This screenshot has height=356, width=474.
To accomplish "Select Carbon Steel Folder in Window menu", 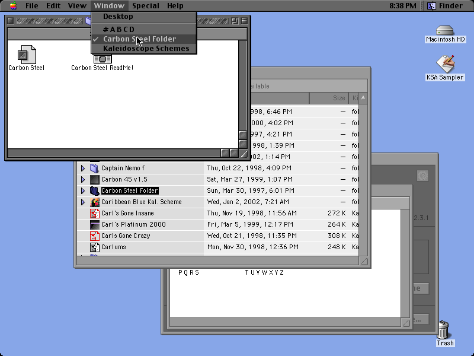I will [144, 39].
